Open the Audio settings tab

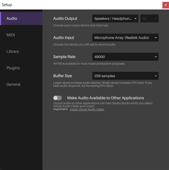coord(21,18)
